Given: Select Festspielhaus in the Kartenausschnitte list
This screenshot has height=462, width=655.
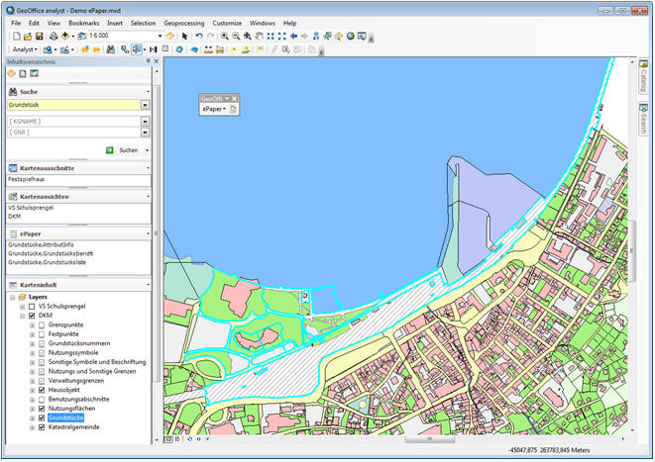Looking at the screenshot, I should coord(28,180).
